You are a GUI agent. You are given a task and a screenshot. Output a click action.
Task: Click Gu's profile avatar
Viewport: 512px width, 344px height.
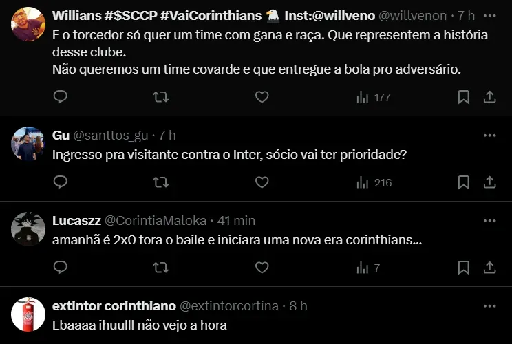pyautogui.click(x=28, y=144)
